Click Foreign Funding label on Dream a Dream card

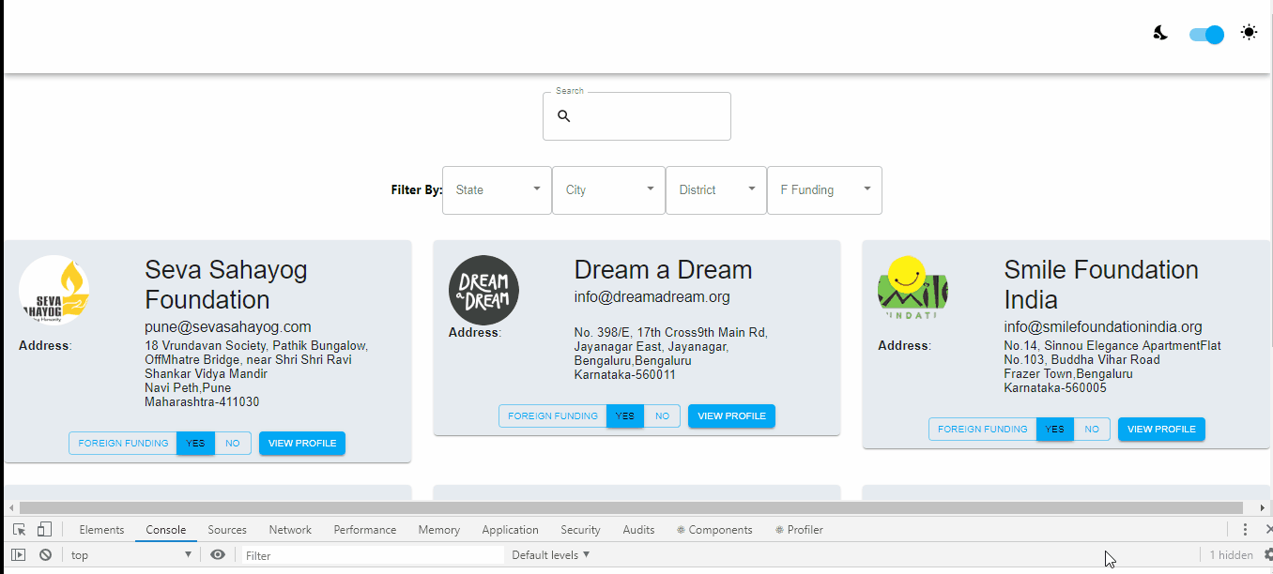tap(553, 416)
